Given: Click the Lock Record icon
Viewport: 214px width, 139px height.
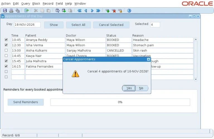Looking at the screenshot, I should pos(120,11).
